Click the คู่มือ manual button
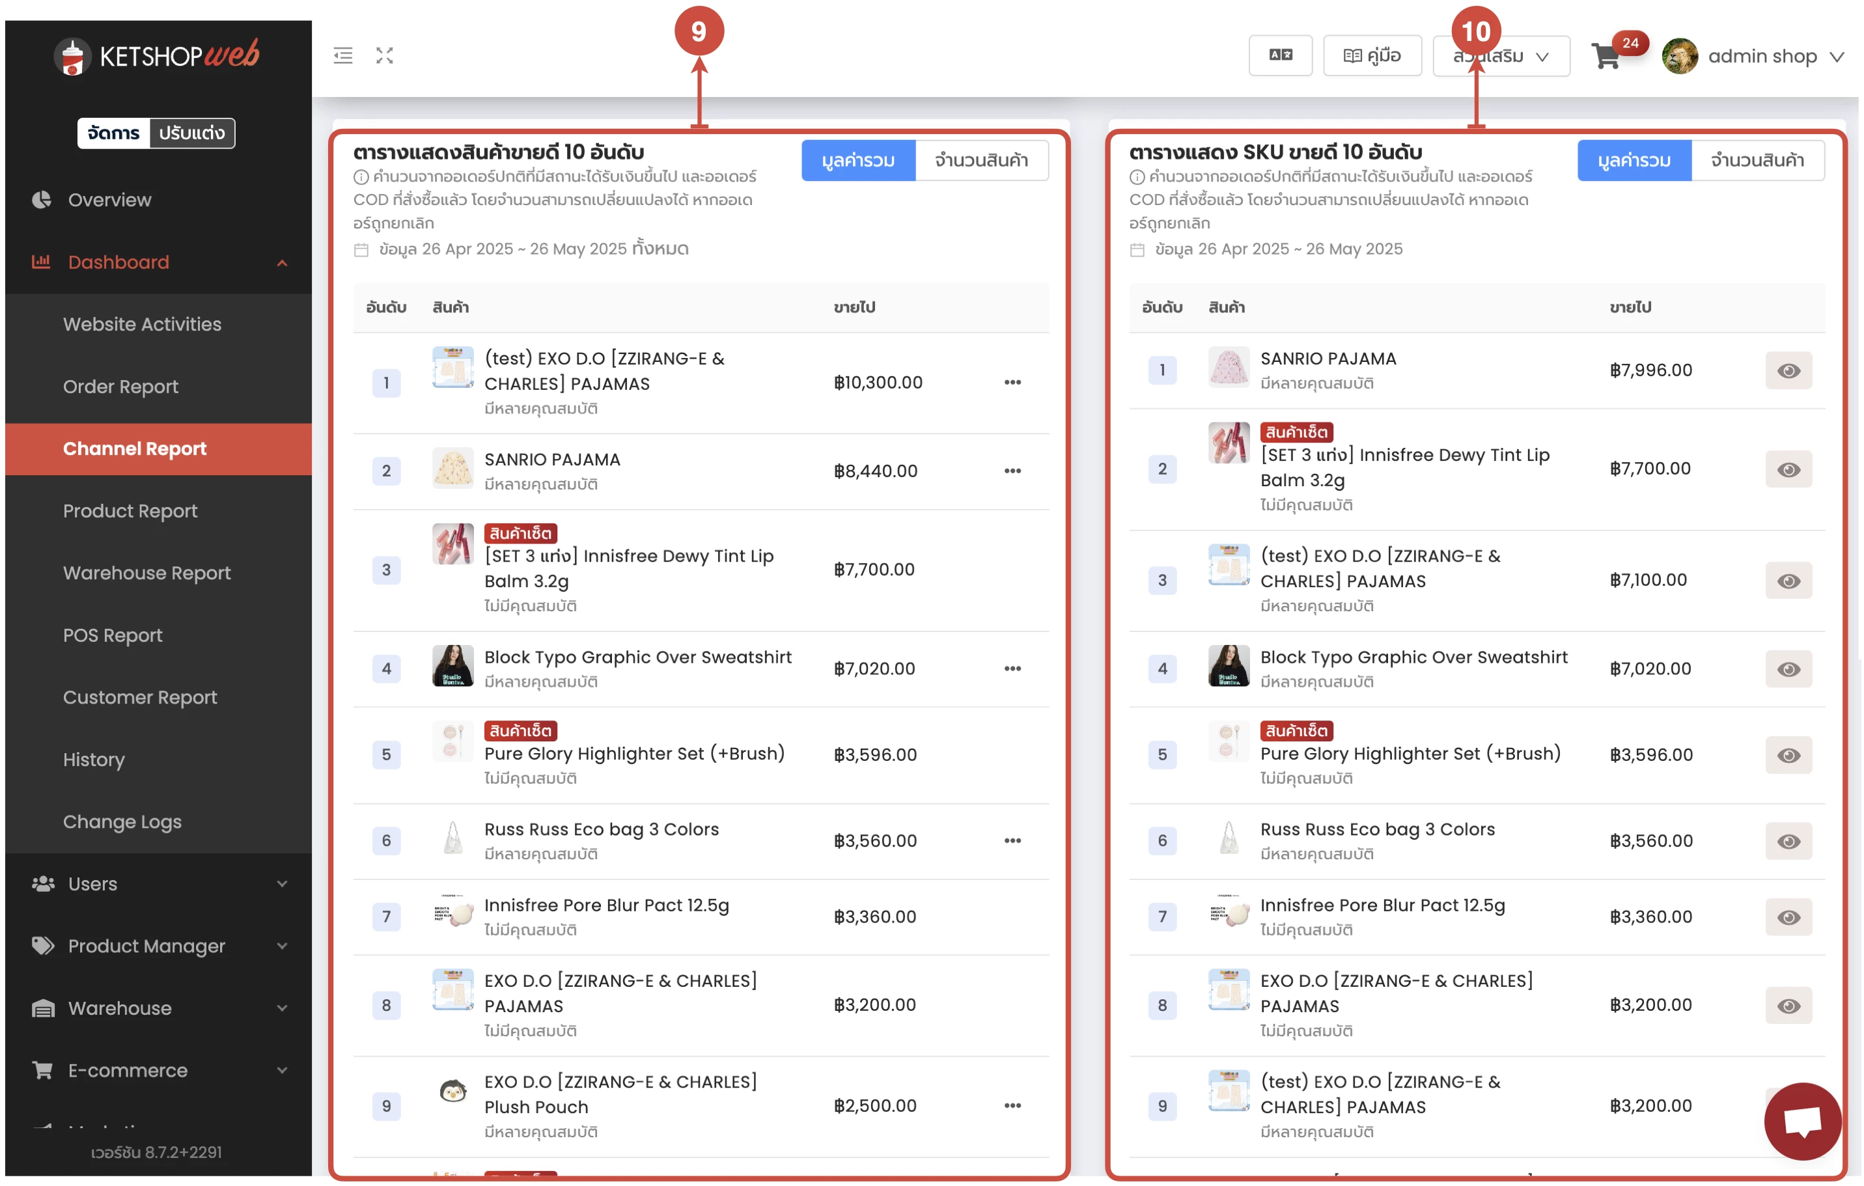The image size is (1864, 1186). tap(1372, 56)
